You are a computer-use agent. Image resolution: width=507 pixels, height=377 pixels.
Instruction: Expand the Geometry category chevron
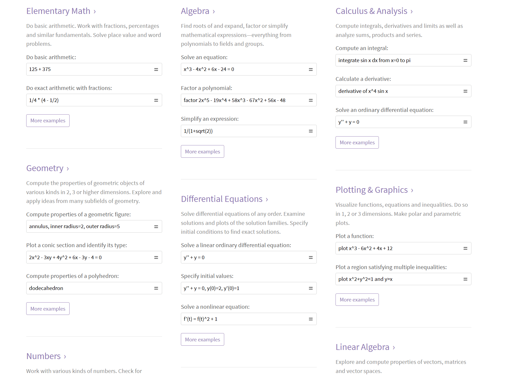click(67, 168)
